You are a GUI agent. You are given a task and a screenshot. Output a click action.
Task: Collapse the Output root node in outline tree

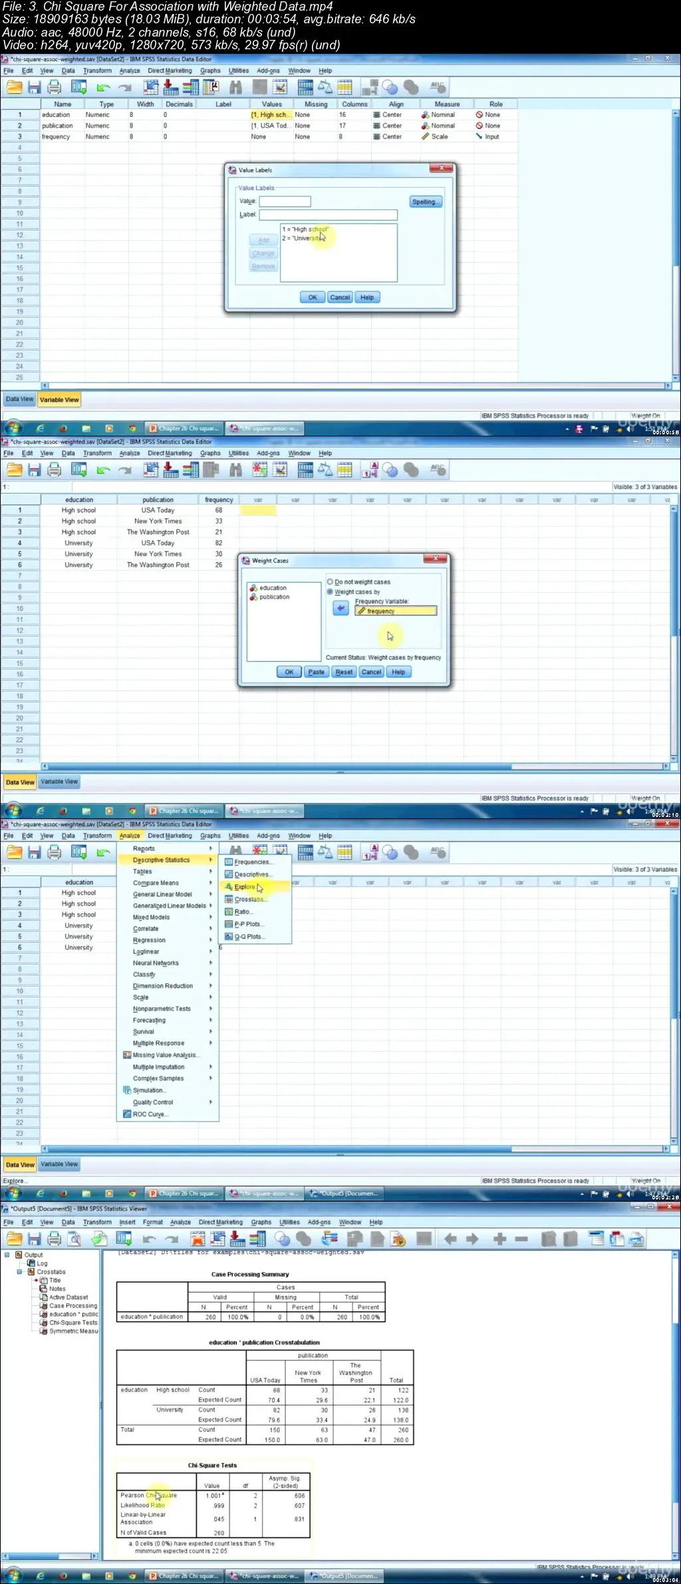pyautogui.click(x=7, y=1255)
